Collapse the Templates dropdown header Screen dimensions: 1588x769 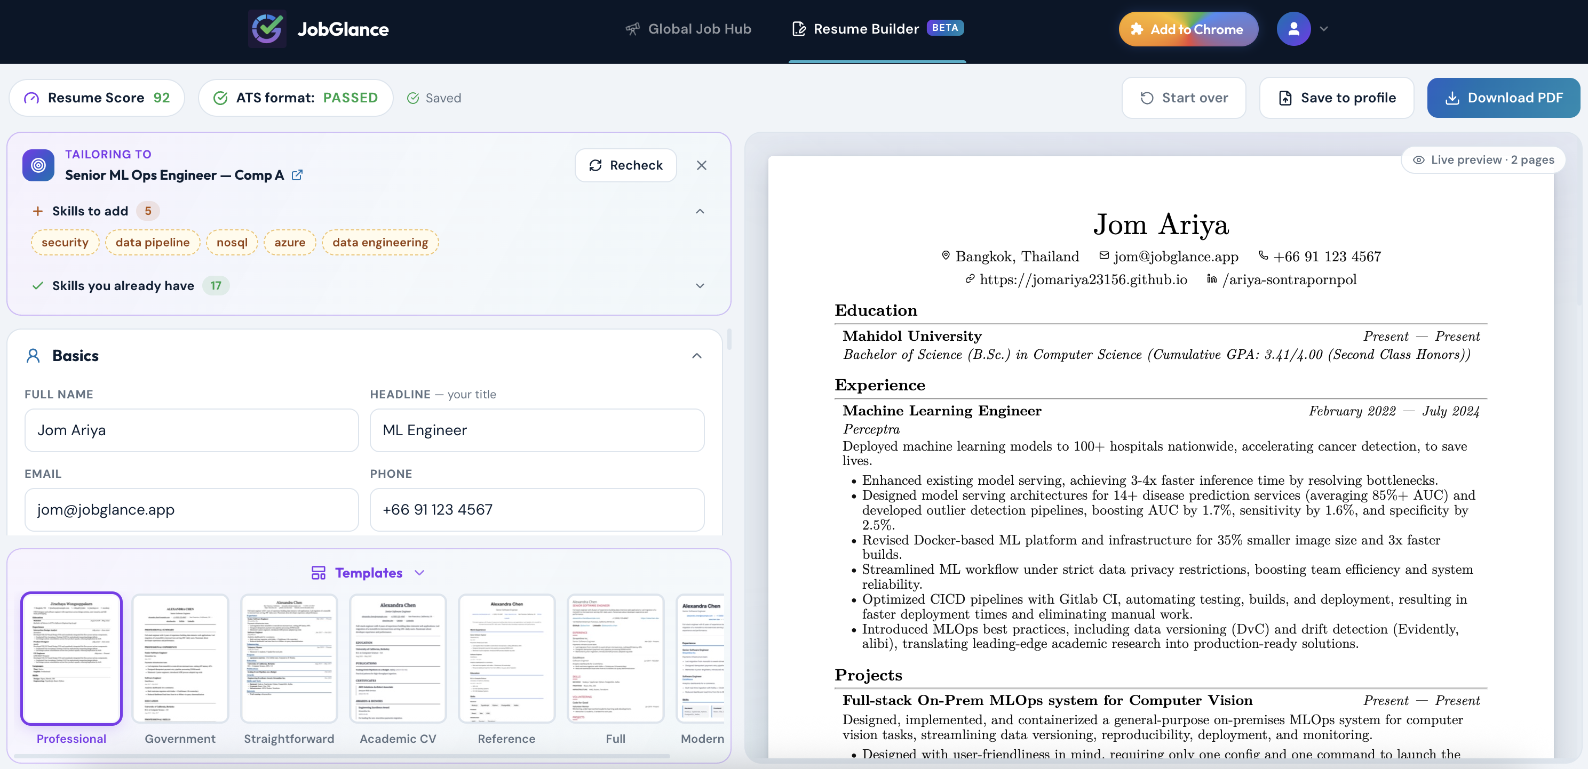pos(368,573)
